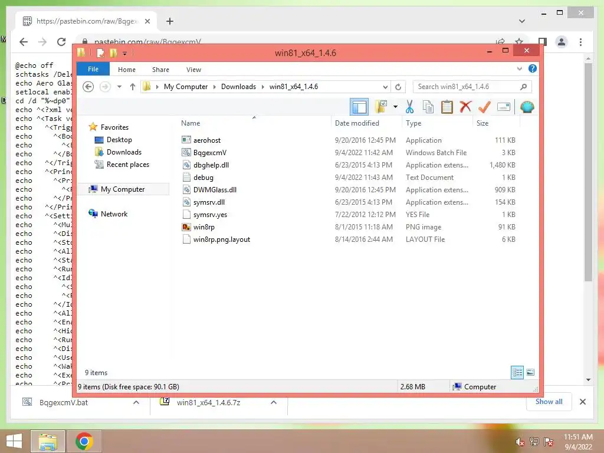
Task: Open the Chrome three-dot menu
Action: coord(580,42)
